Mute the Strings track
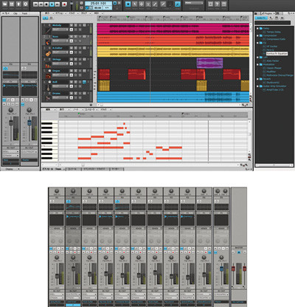Viewport: 295px width, 307px height. (72, 59)
